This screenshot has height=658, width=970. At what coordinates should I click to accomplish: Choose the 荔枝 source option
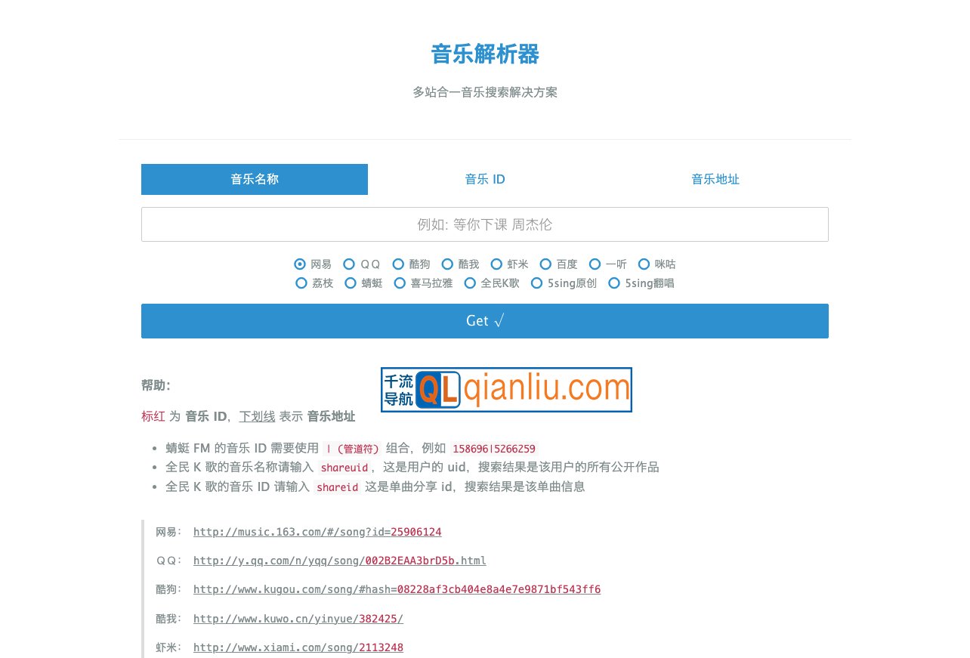(301, 283)
